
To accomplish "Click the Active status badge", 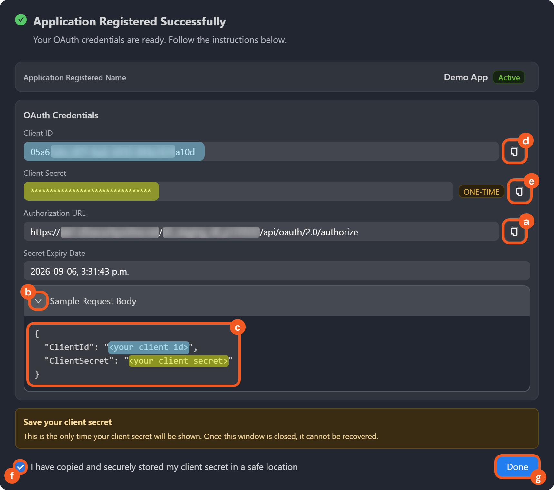I will (509, 77).
